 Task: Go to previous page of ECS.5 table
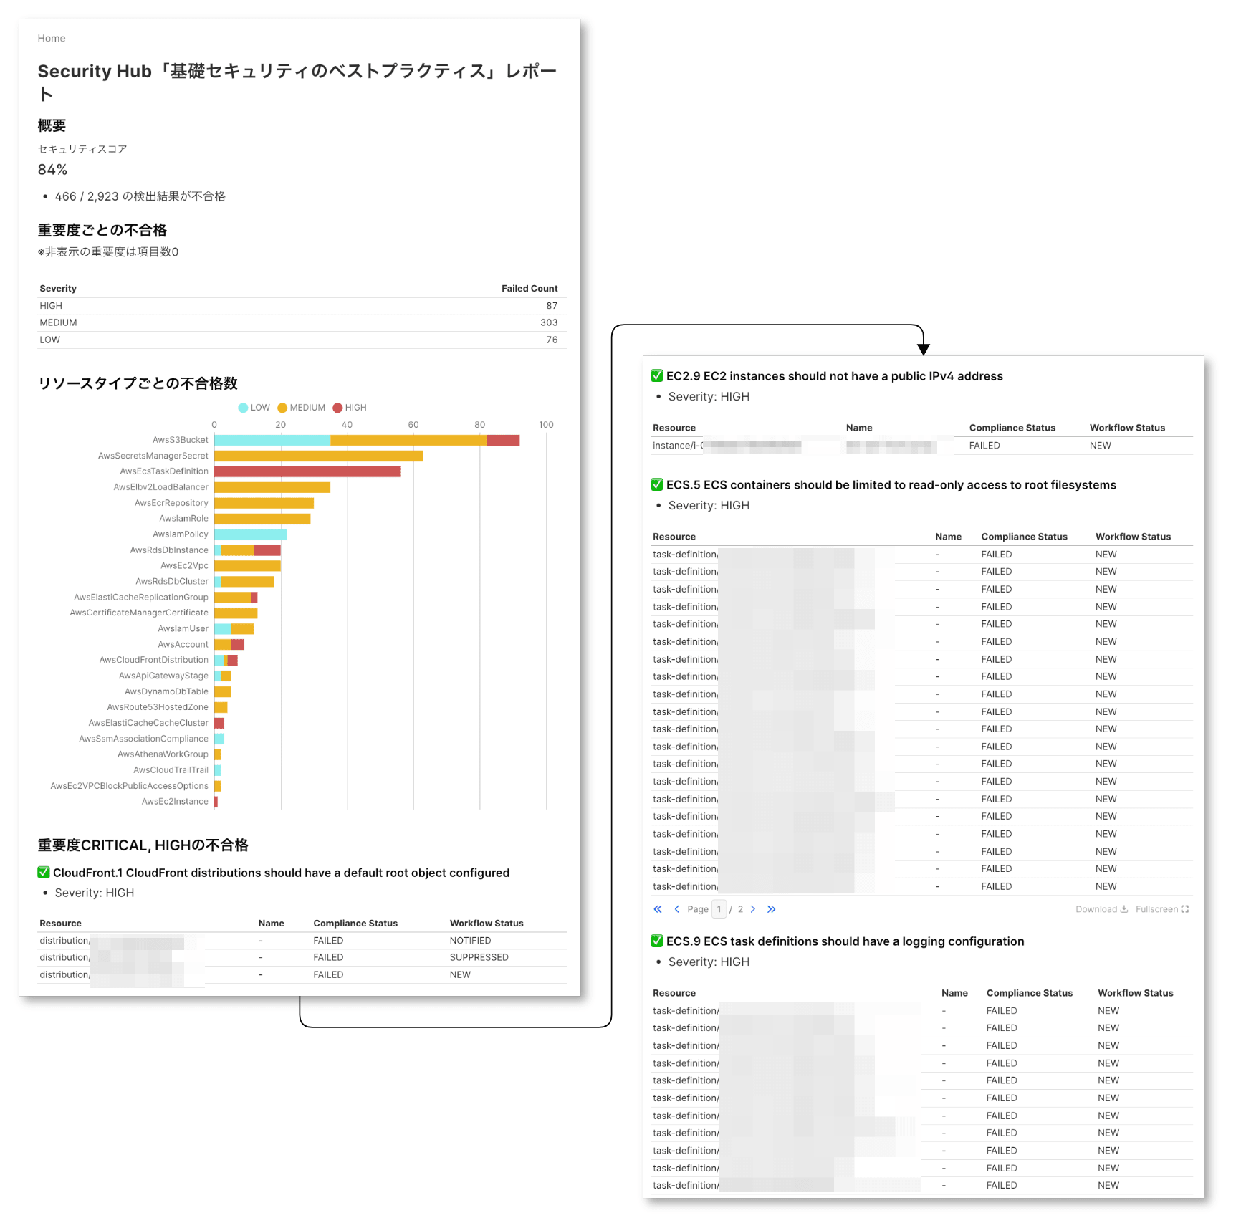pyautogui.click(x=676, y=909)
